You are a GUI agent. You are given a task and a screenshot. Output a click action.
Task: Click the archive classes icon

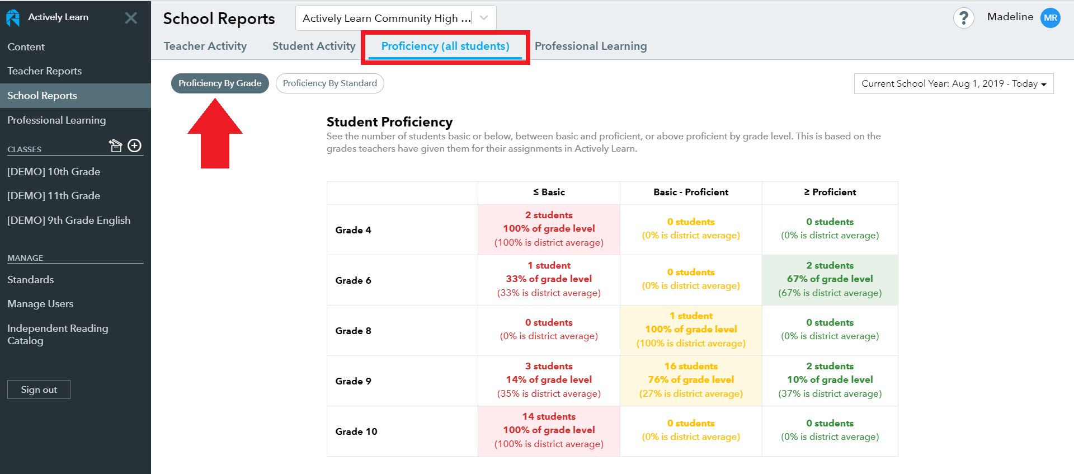pos(116,146)
